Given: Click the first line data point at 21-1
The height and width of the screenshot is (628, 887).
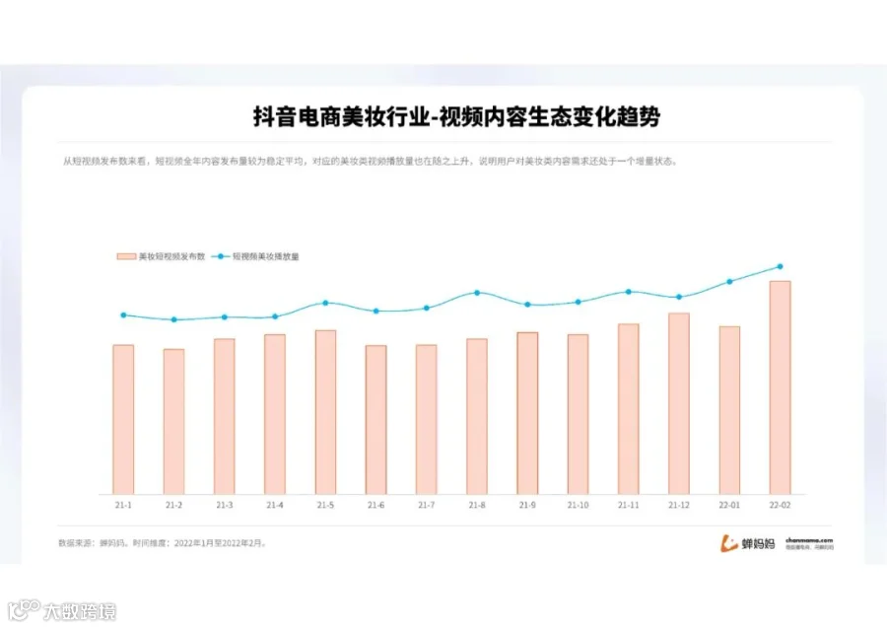Looking at the screenshot, I should (x=123, y=315).
